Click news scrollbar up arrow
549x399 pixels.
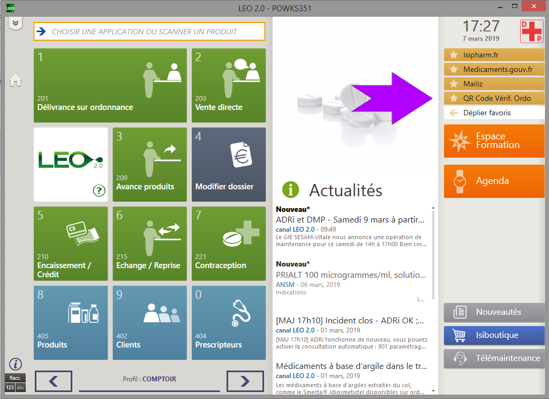tap(433, 208)
